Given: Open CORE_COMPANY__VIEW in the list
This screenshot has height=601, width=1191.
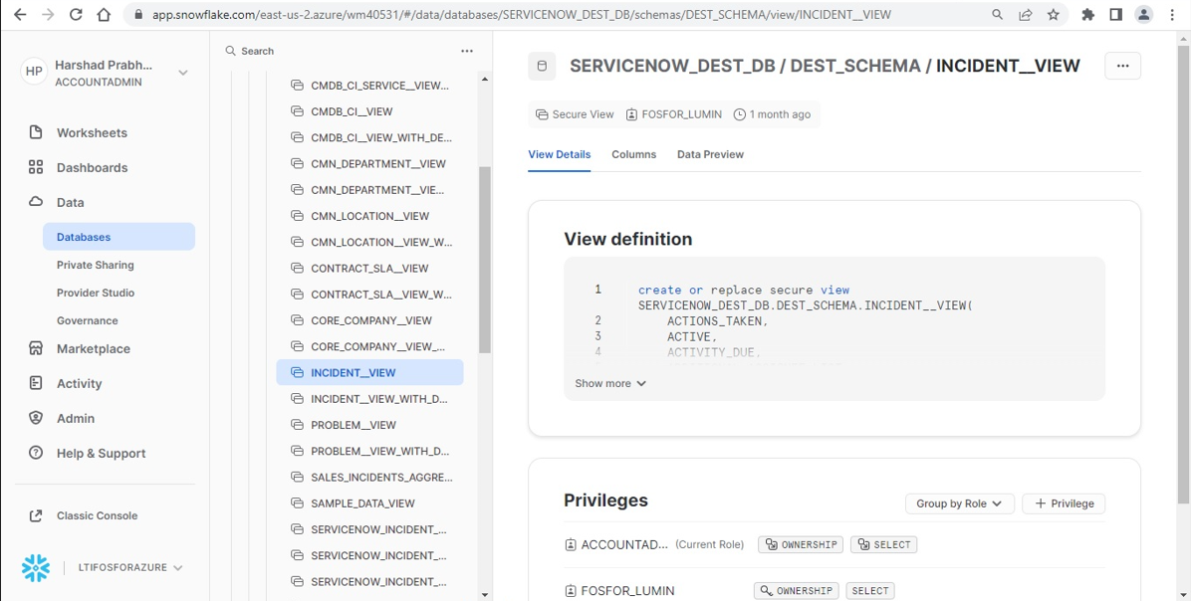Looking at the screenshot, I should 369,321.
